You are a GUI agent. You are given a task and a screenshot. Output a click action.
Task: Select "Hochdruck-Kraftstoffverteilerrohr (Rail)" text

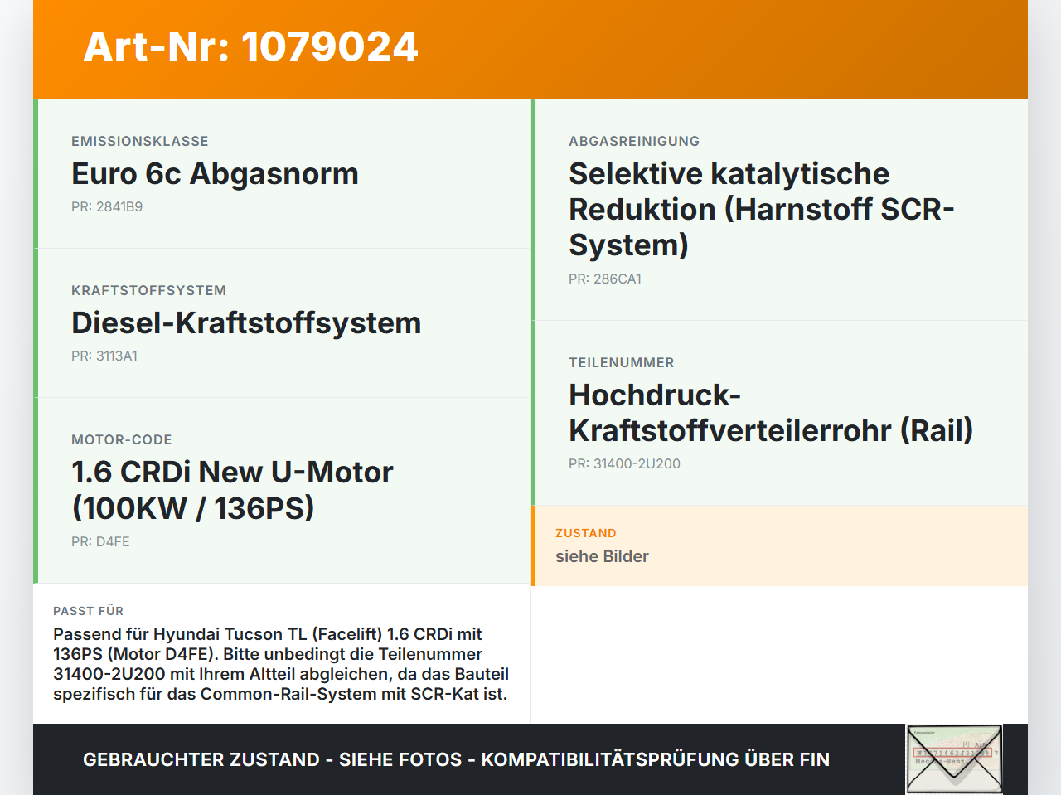click(x=771, y=413)
